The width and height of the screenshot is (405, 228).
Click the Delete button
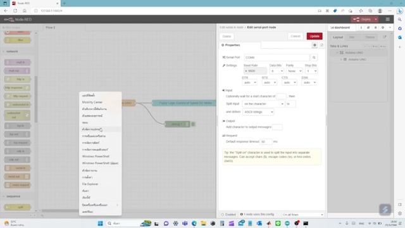(x=227, y=36)
